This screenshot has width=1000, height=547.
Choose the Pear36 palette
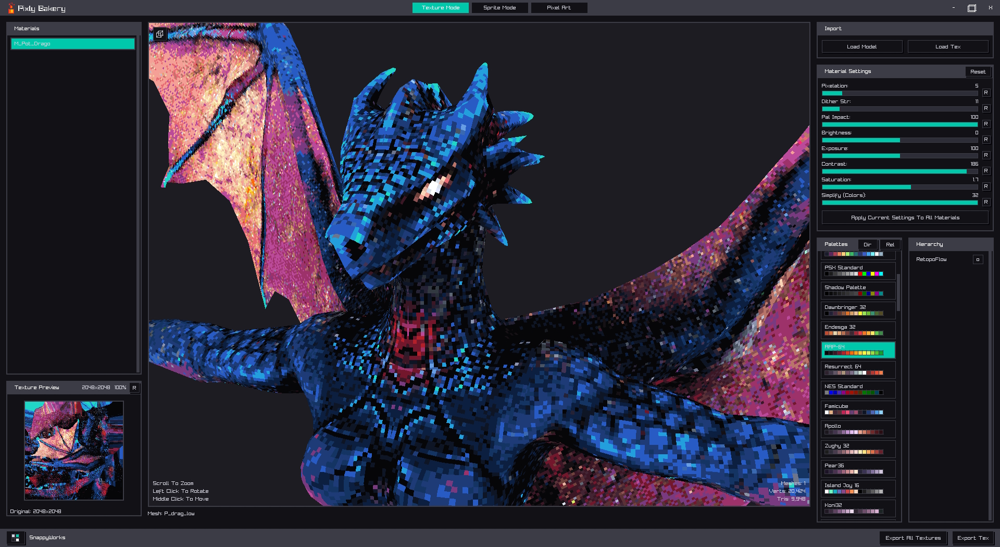(858, 468)
